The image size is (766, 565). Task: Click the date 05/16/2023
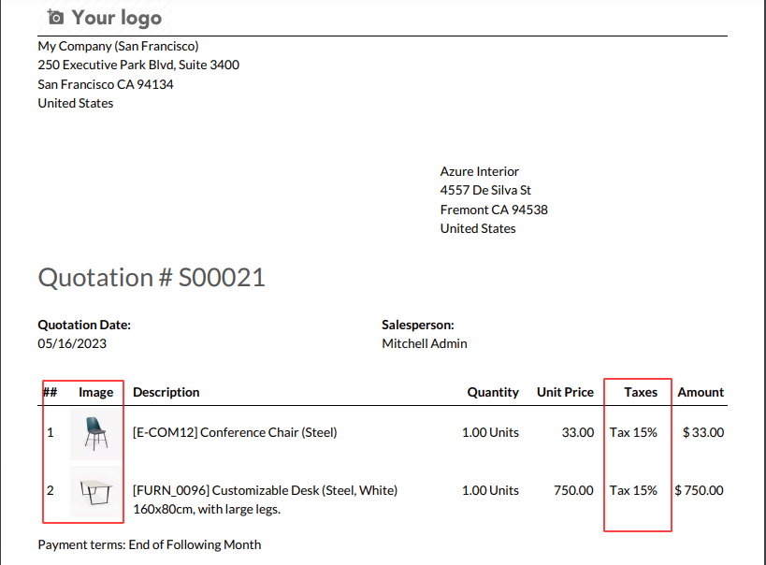[72, 343]
